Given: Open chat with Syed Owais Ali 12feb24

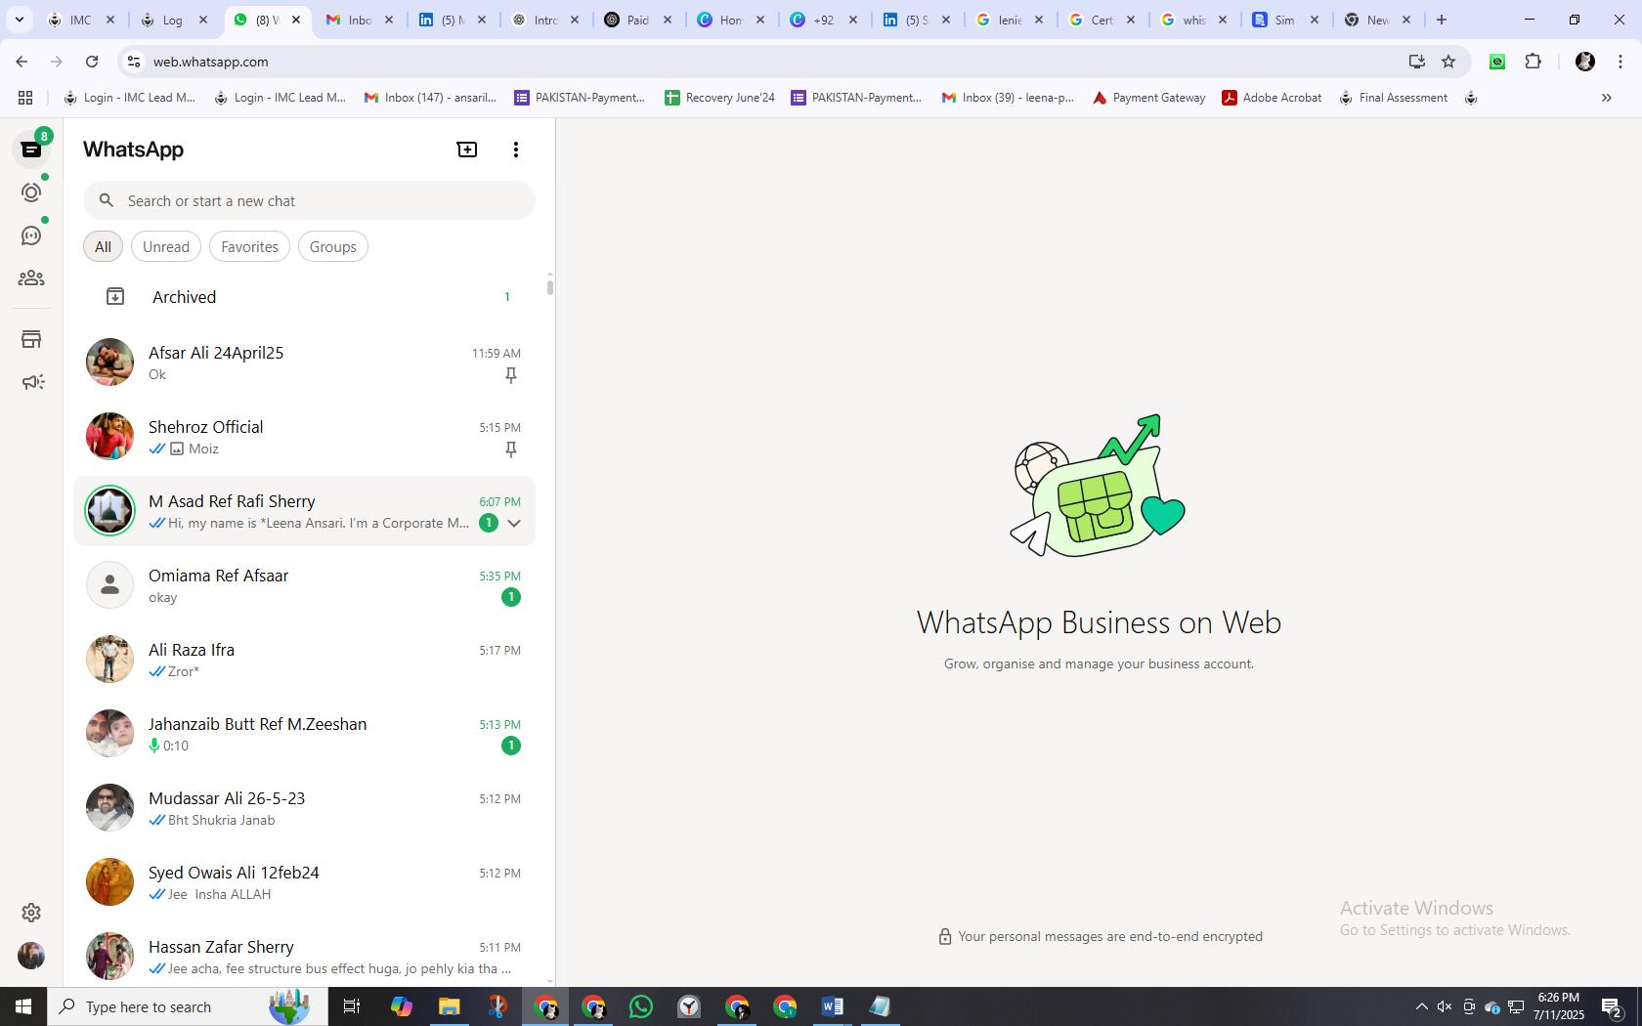Looking at the screenshot, I should pyautogui.click(x=305, y=882).
